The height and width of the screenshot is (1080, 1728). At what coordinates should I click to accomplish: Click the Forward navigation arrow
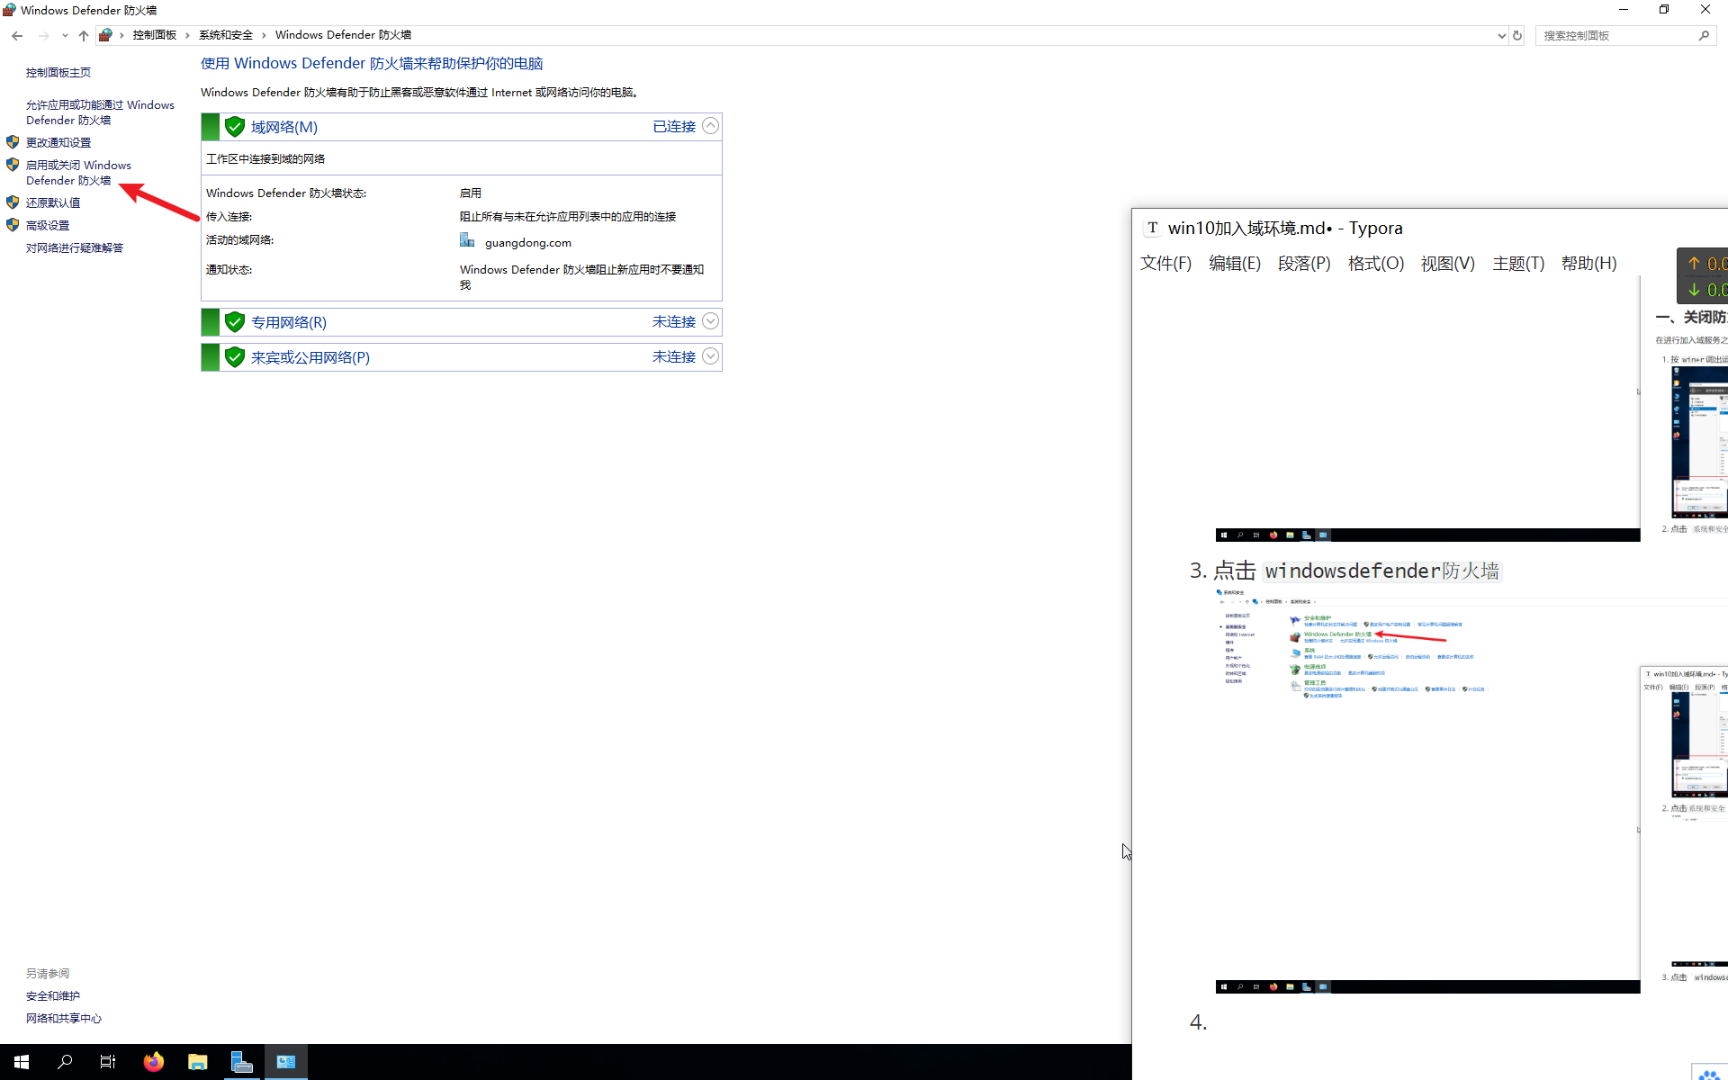pos(43,36)
